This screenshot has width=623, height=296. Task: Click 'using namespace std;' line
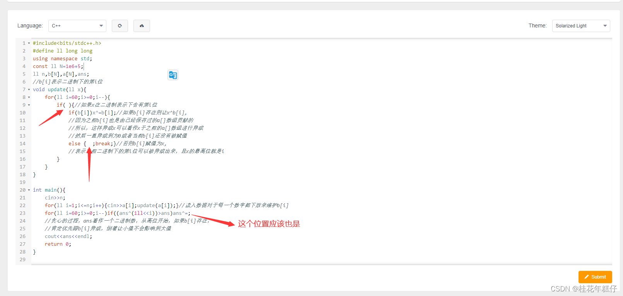coord(63,59)
